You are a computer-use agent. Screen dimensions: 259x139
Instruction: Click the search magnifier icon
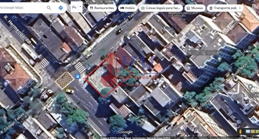tap(49, 8)
